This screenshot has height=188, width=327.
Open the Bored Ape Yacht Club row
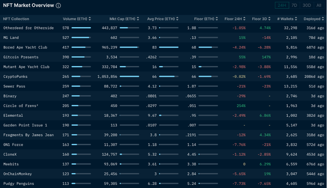25,47
